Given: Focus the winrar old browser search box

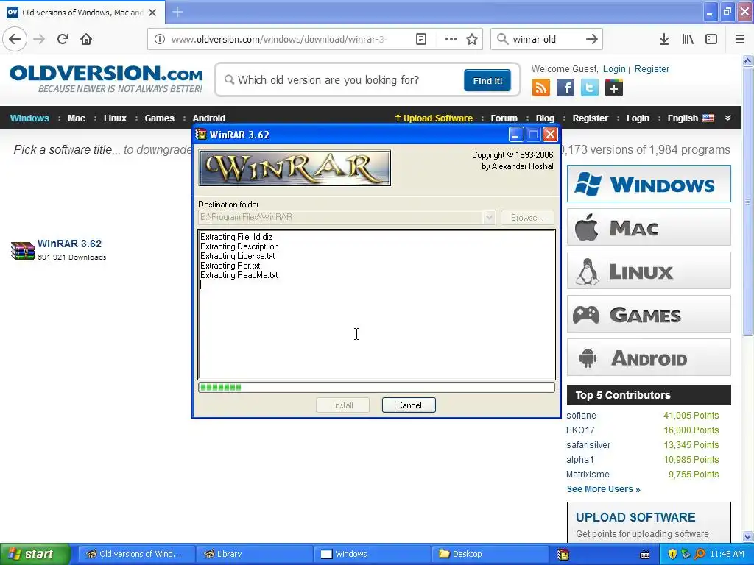Looking at the screenshot, I should click(546, 39).
